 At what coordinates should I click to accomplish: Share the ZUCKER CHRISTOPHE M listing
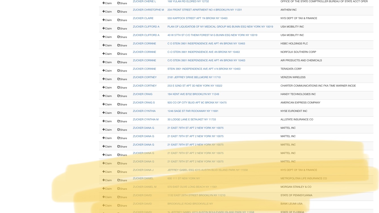[122, 12]
